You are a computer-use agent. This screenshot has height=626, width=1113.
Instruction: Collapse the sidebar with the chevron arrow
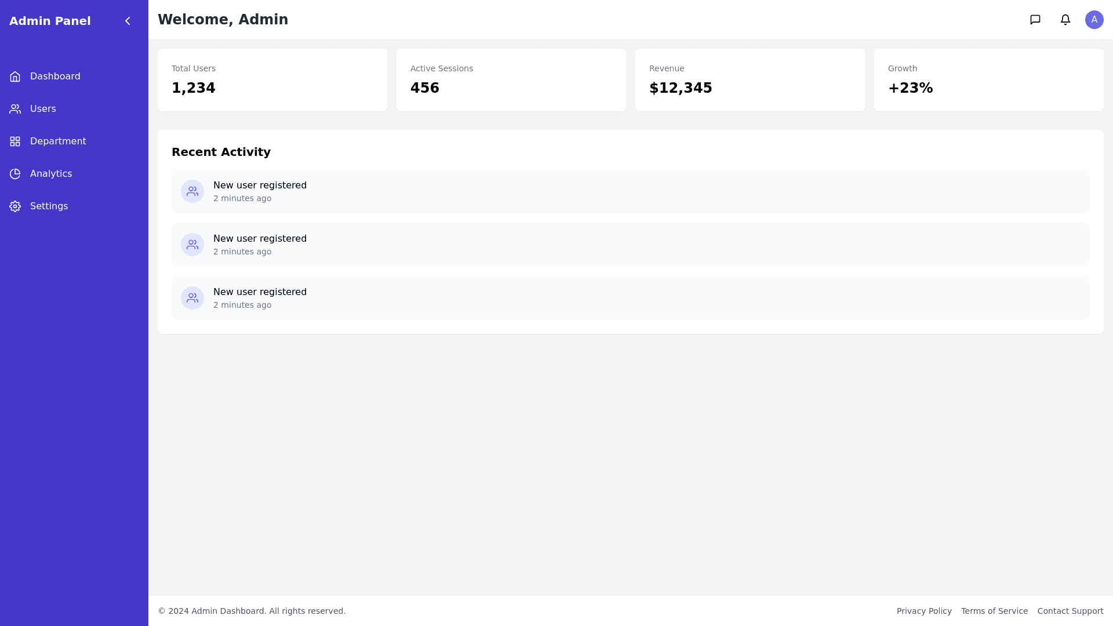(x=128, y=21)
